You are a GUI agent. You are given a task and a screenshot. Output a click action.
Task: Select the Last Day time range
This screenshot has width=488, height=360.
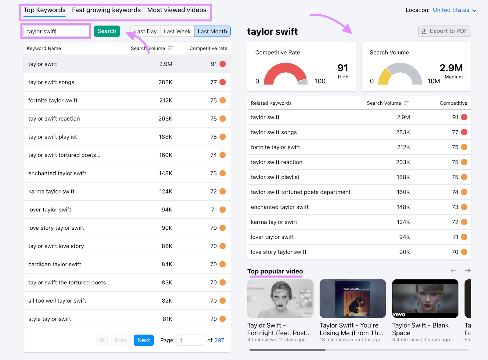pos(145,31)
